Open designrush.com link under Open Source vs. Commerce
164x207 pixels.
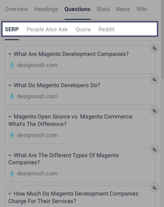37,135
